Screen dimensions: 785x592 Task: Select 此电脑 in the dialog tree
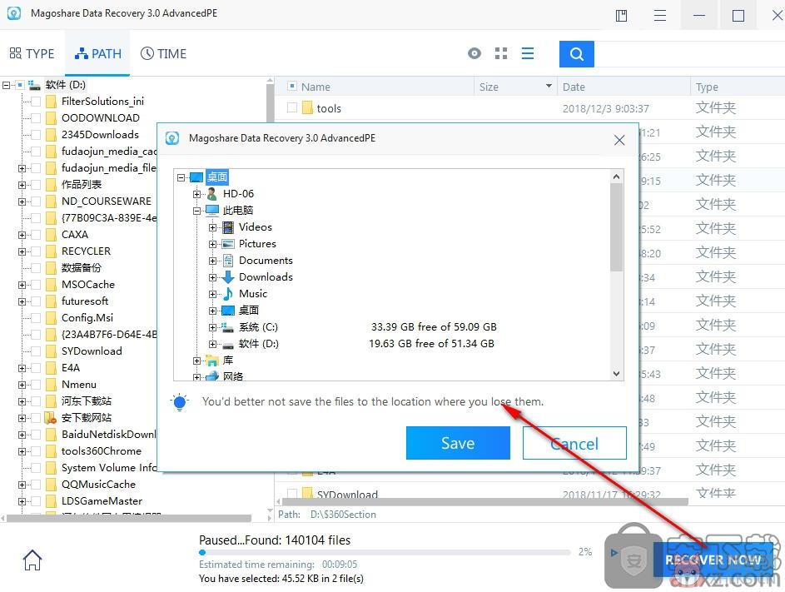point(238,210)
